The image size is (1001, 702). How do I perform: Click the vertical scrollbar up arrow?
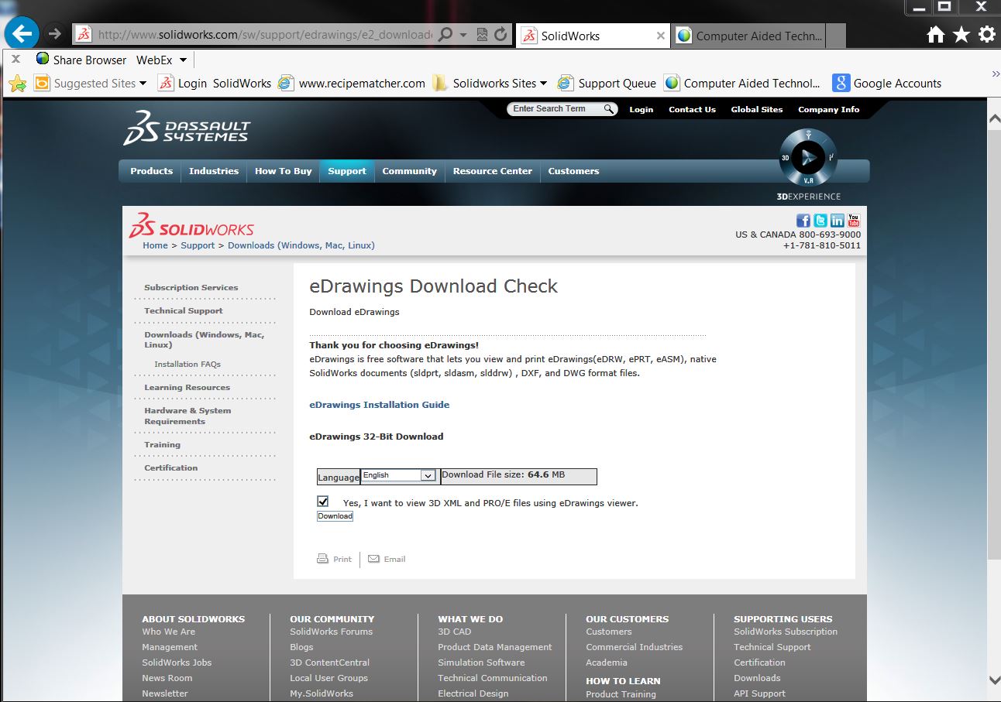994,119
